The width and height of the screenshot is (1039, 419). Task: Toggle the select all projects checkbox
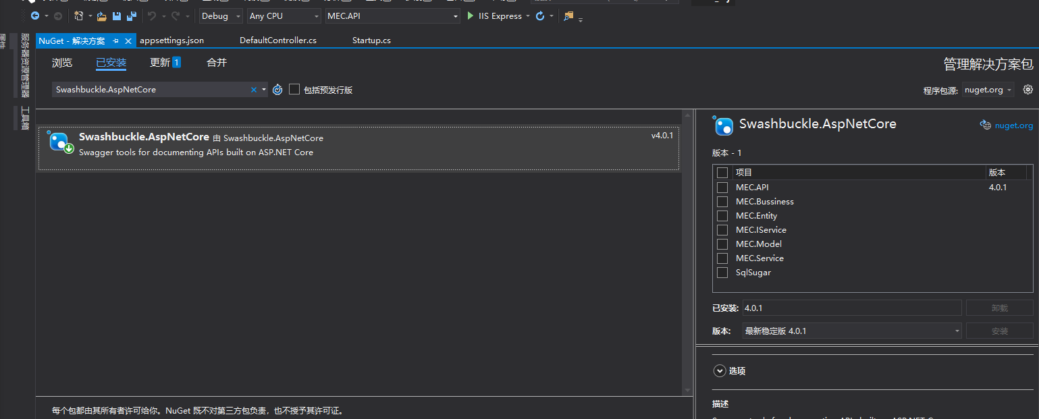pos(722,173)
